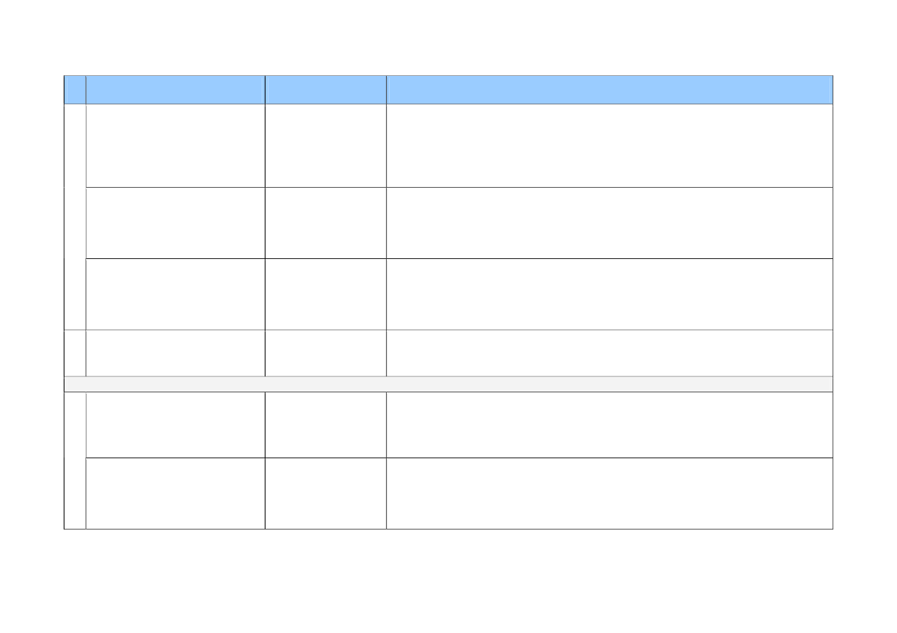Screen dimensions: 897x633
Task: Click third body row's third-column cell
Action: pyautogui.click(x=325, y=294)
